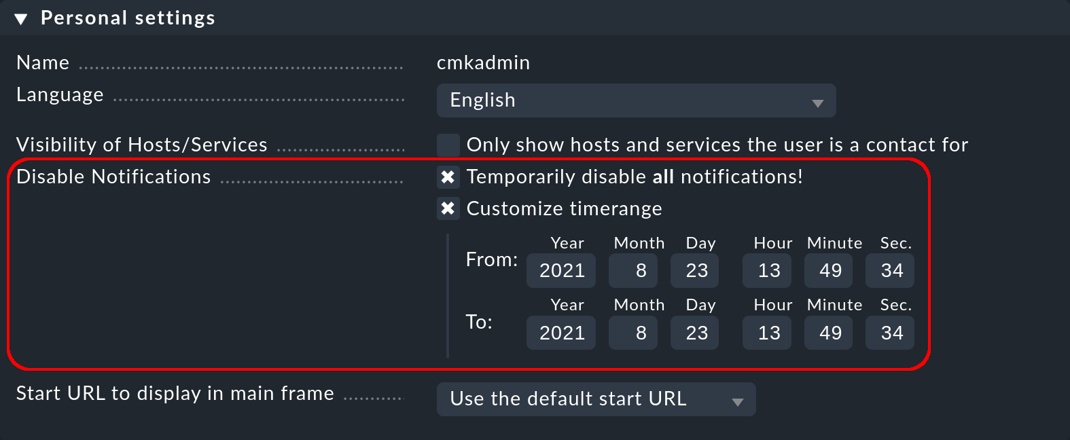Edit the From Month field
The height and width of the screenshot is (440, 1070).
[x=633, y=271]
